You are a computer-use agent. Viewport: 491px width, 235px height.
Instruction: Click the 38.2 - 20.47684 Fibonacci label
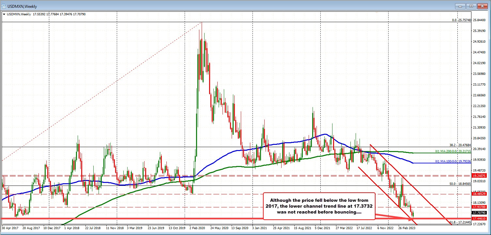click(460, 145)
